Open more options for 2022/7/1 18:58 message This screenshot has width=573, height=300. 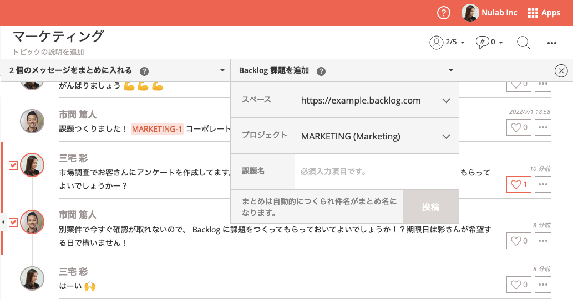point(542,127)
